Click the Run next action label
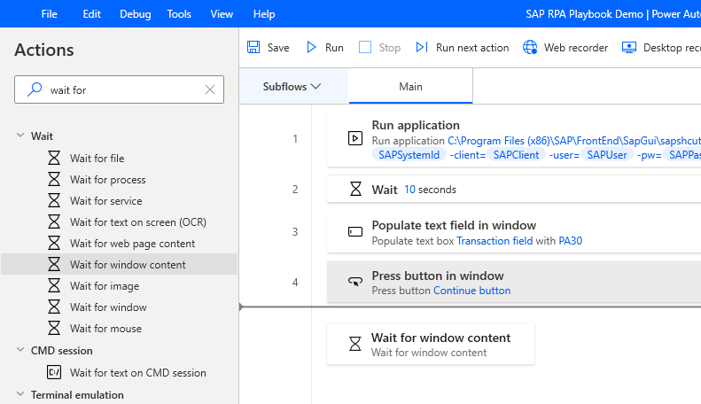Image resolution: width=701 pixels, height=404 pixels. pos(472,47)
